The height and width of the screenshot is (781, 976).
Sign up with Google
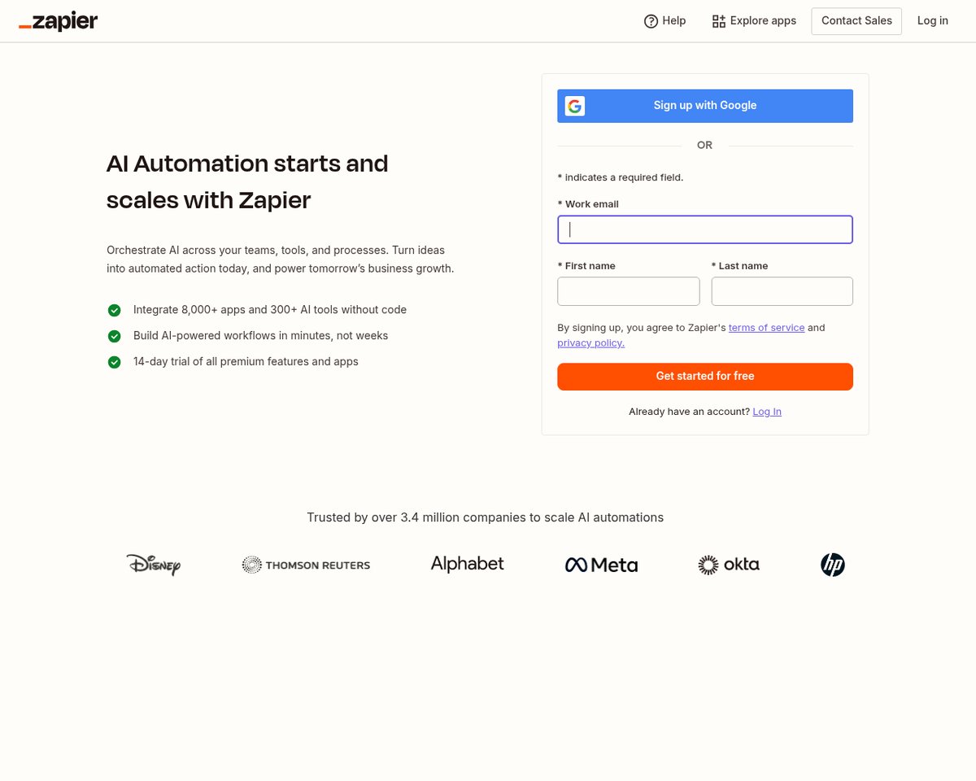click(x=705, y=106)
